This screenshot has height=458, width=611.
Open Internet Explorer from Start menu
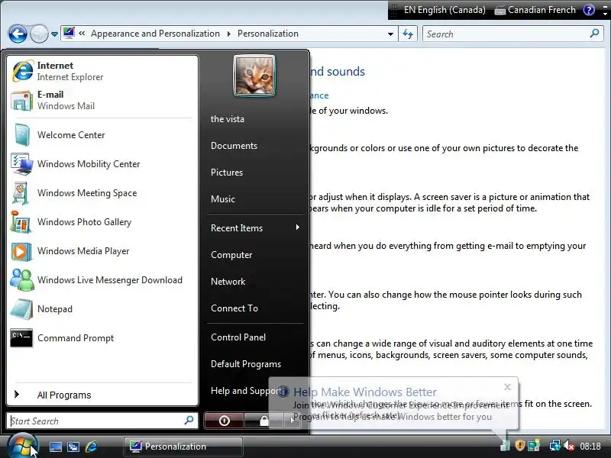click(103, 71)
